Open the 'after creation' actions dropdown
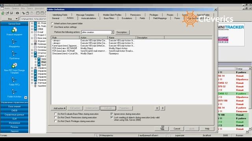This screenshot has width=252, height=141. click(112, 32)
